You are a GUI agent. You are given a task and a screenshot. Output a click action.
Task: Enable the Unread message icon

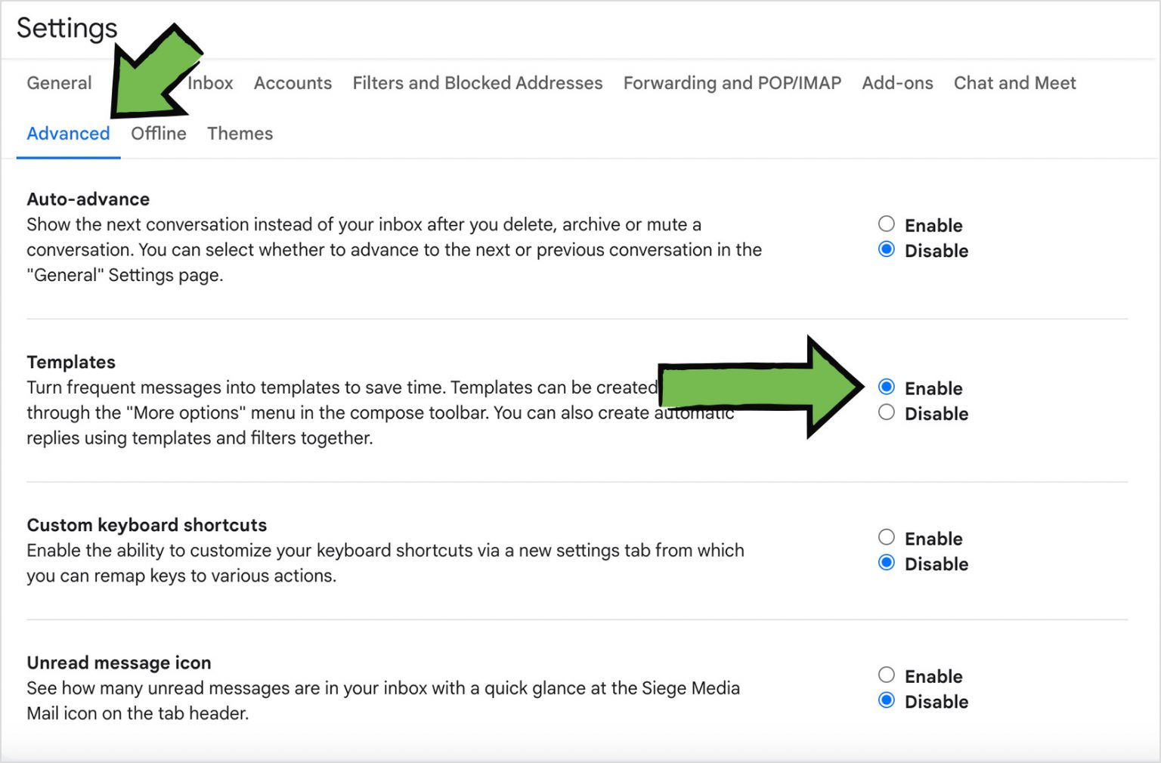click(887, 675)
